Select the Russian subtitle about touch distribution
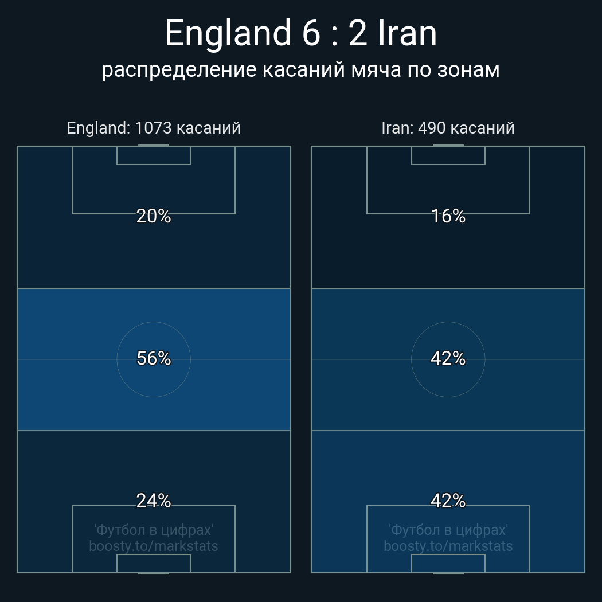The height and width of the screenshot is (602, 602). click(300, 69)
